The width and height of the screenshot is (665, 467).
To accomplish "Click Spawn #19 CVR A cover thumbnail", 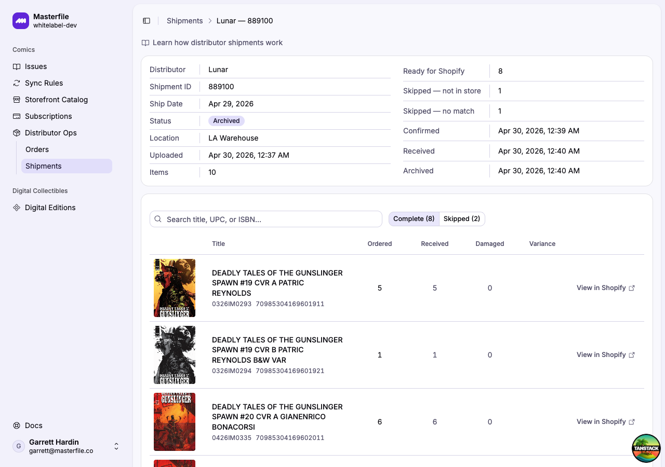I will 175,288.
